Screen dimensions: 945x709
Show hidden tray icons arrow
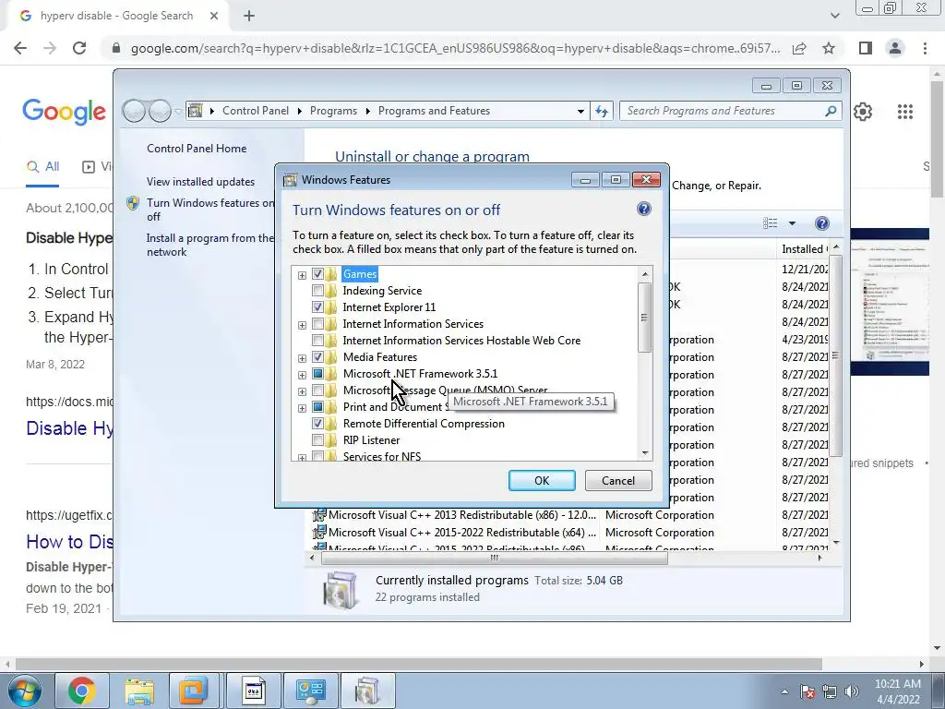[x=784, y=691]
